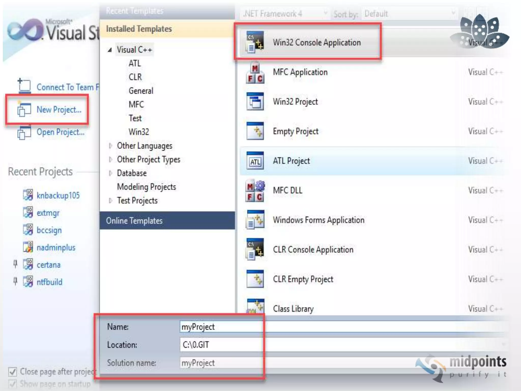Unpin the certana recent project
The image size is (521, 391).
click(15, 264)
